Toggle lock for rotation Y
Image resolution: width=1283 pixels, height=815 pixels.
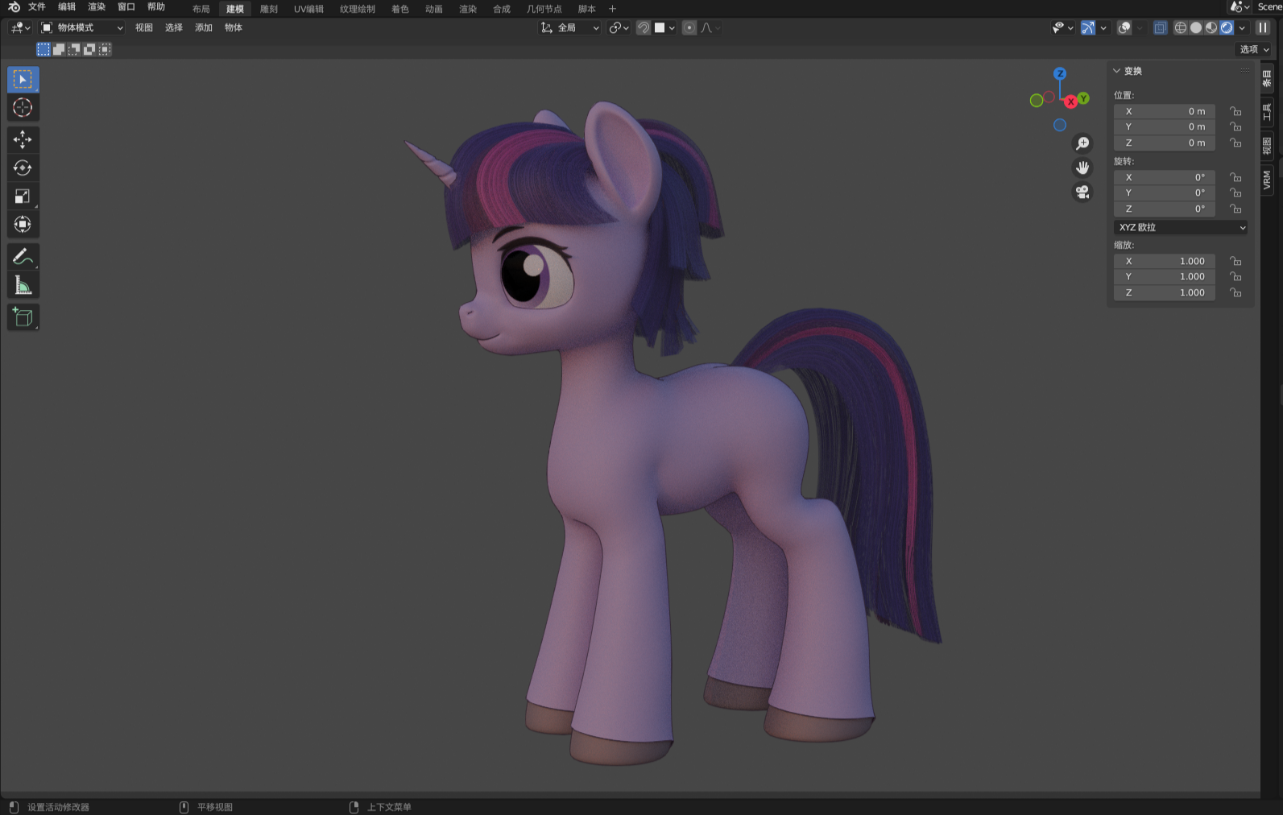point(1235,193)
